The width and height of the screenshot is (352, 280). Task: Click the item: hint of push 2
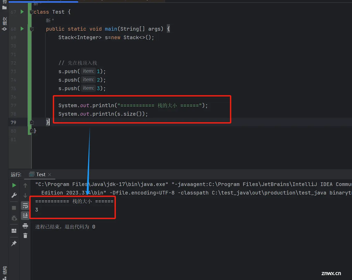(x=88, y=80)
